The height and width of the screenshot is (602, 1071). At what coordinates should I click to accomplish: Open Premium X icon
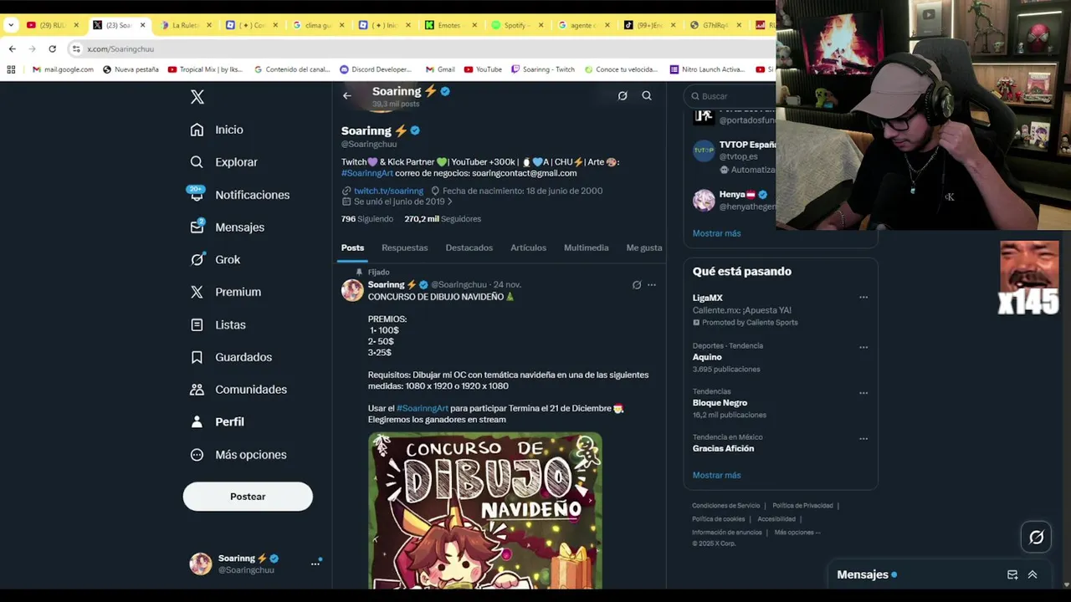pos(197,292)
